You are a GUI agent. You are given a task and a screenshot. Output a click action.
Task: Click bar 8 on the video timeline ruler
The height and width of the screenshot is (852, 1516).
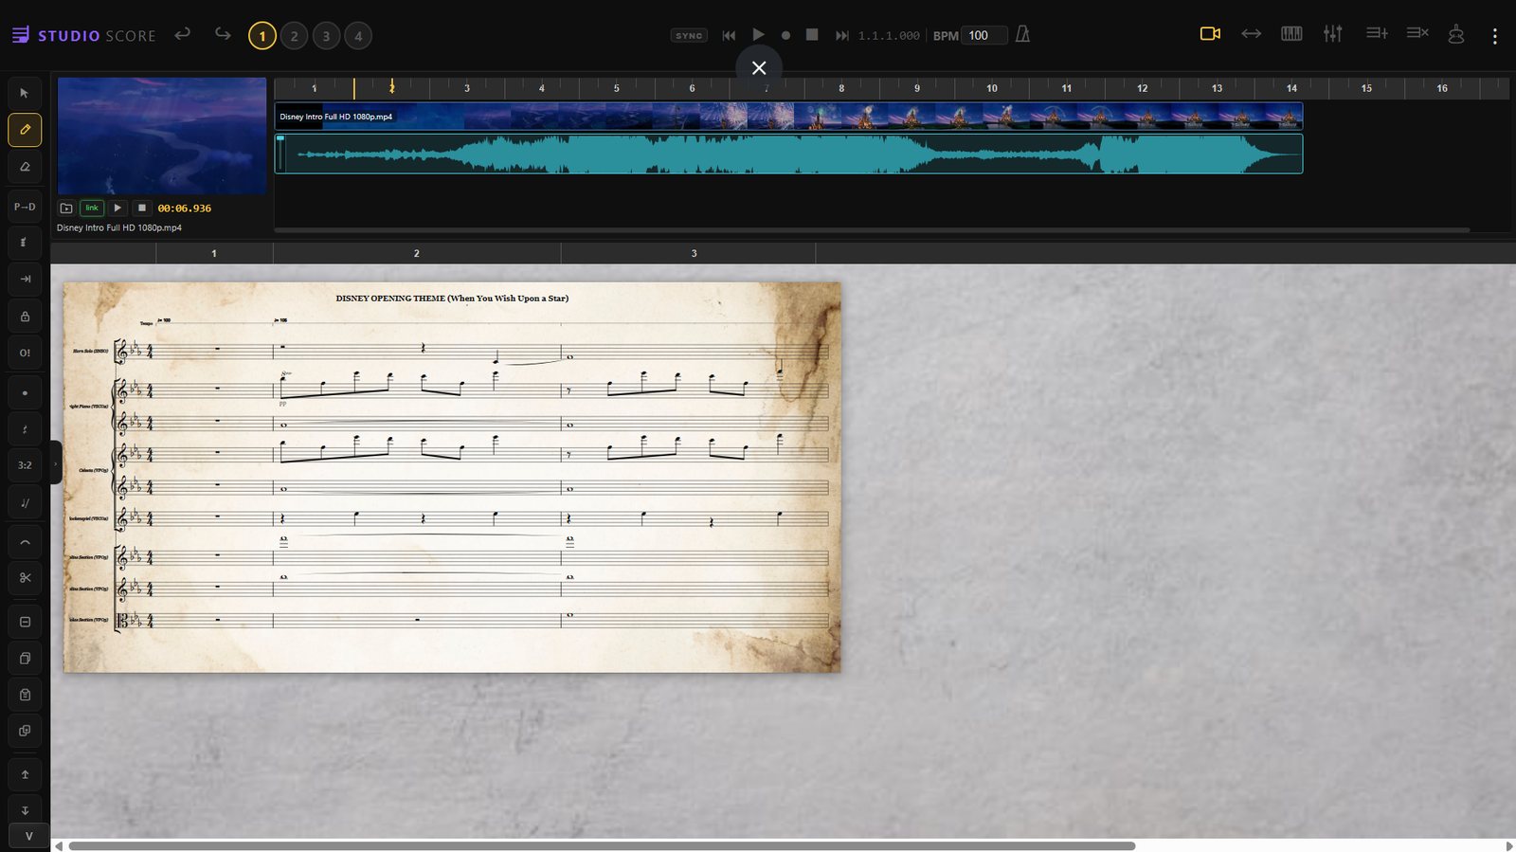(x=841, y=88)
